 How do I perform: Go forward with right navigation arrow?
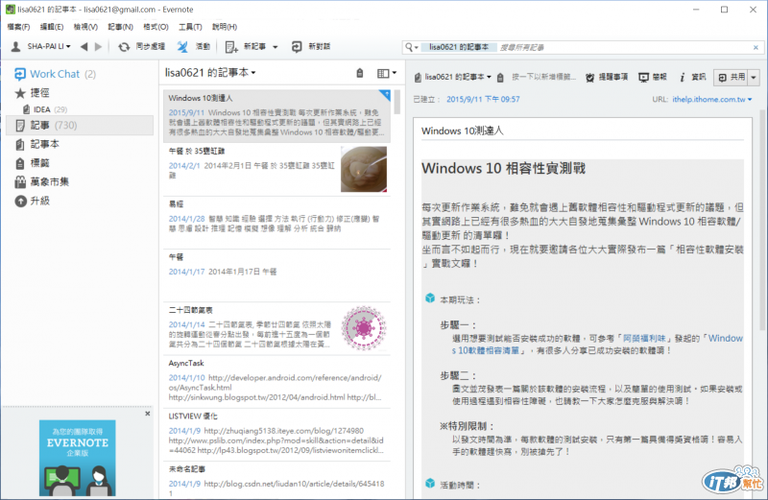(x=99, y=46)
